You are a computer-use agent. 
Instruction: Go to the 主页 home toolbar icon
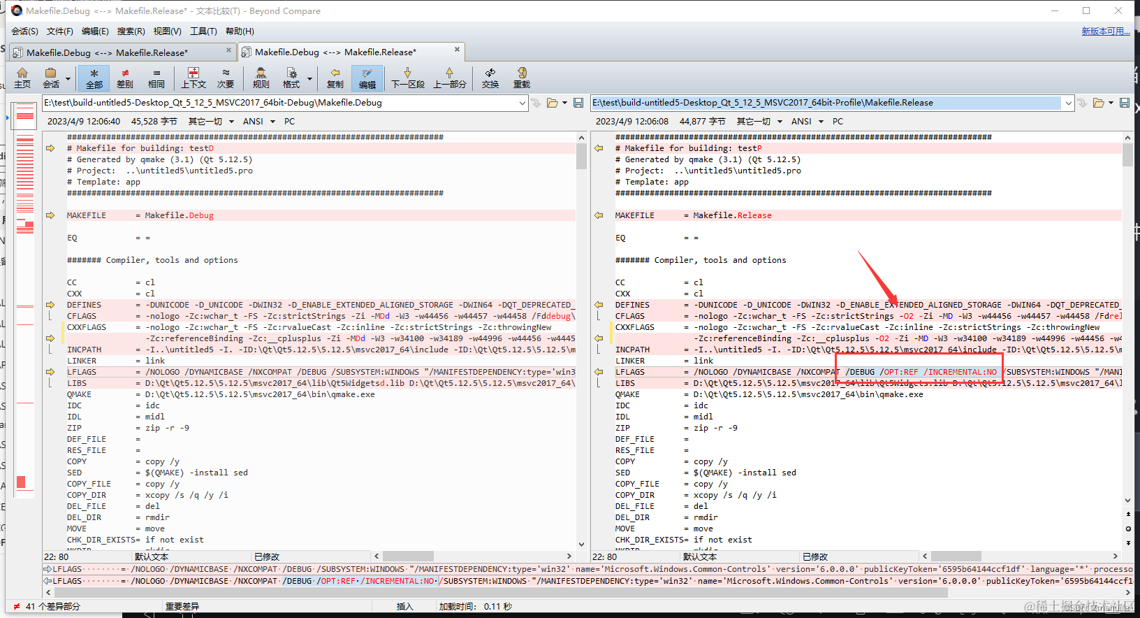click(x=22, y=78)
